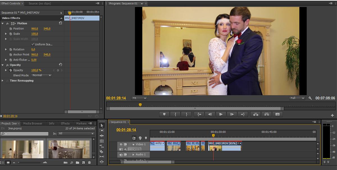Go to In point

click(x=199, y=114)
